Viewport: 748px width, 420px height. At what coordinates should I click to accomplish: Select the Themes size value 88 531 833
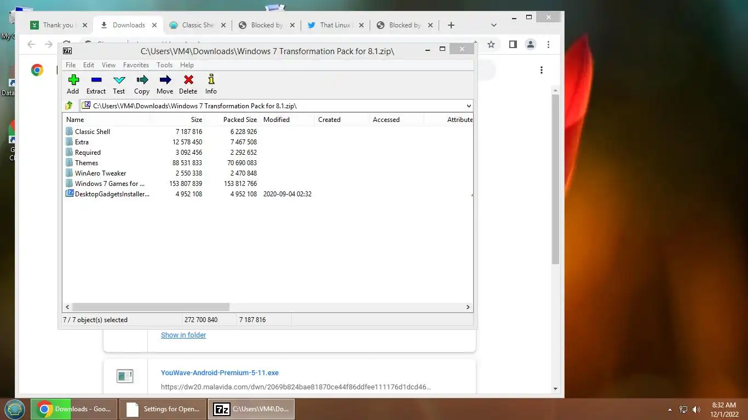click(187, 162)
